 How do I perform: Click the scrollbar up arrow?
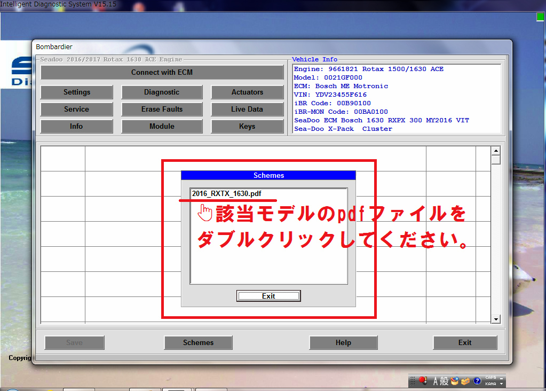(496, 151)
